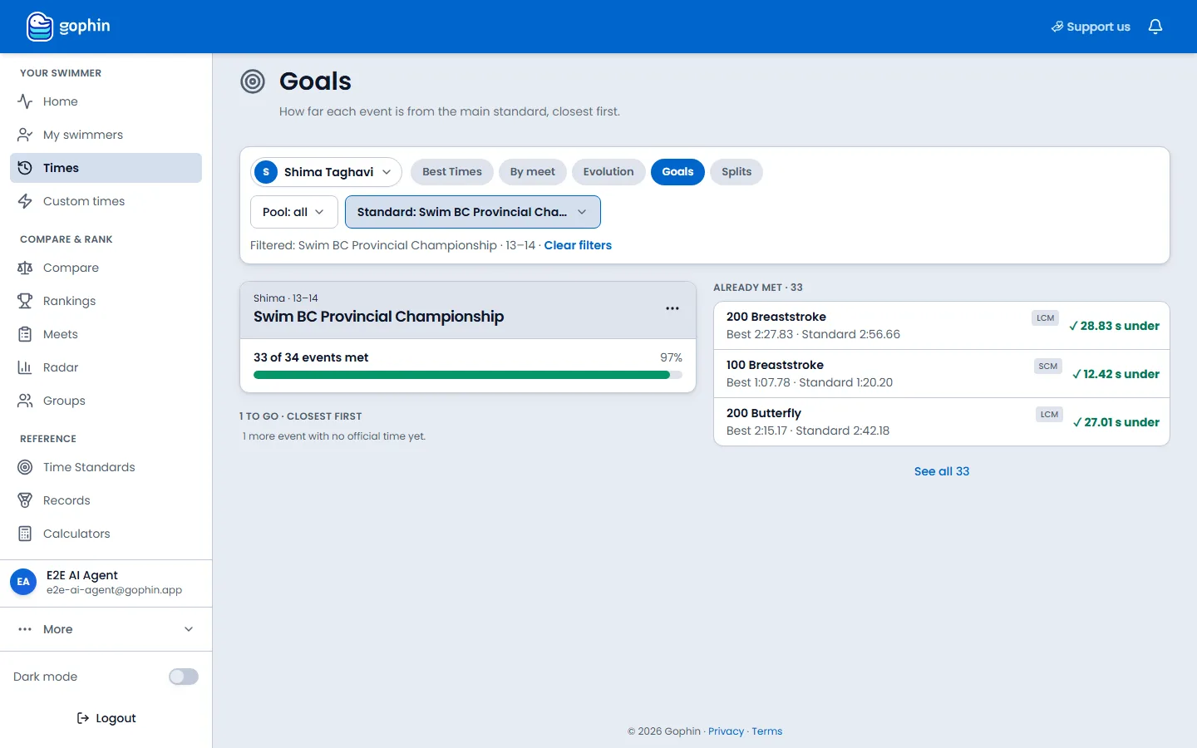Click the Times clock icon
This screenshot has width=1197, height=748.
click(25, 168)
